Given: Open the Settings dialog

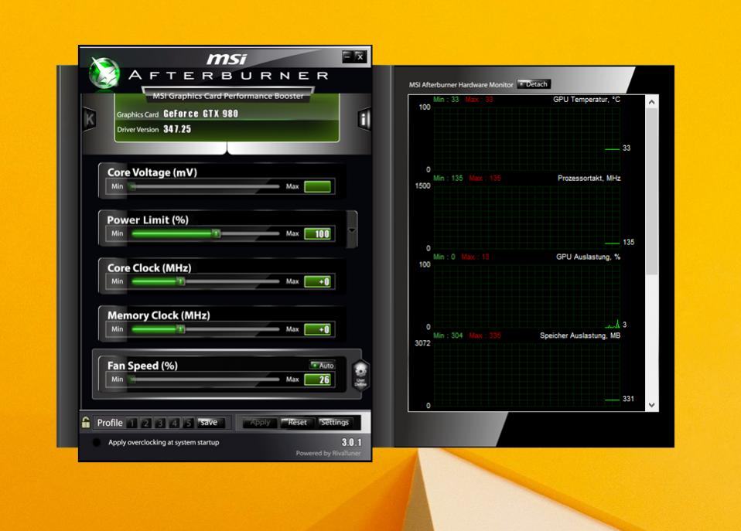Looking at the screenshot, I should coord(335,422).
